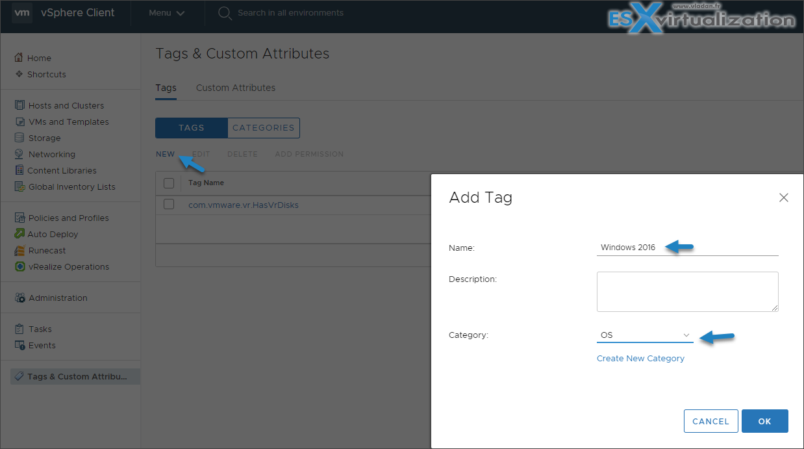Screen dimensions: 804x449
Task: Expand the Category OS dropdown
Action: (x=645, y=335)
